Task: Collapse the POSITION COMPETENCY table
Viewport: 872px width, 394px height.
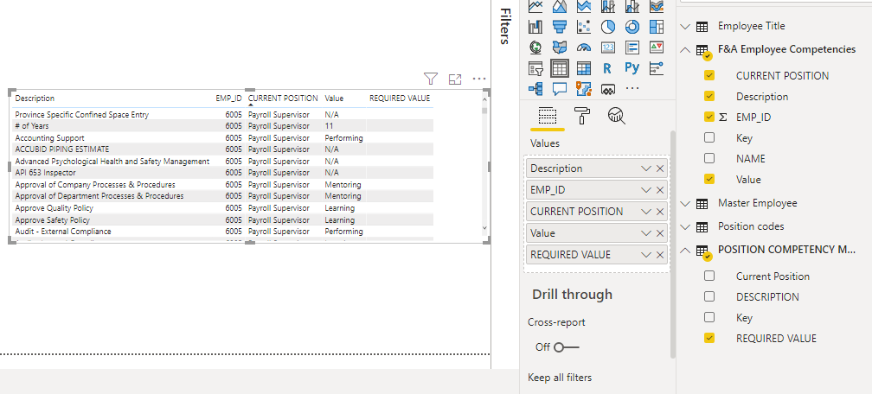Action: pyautogui.click(x=684, y=250)
